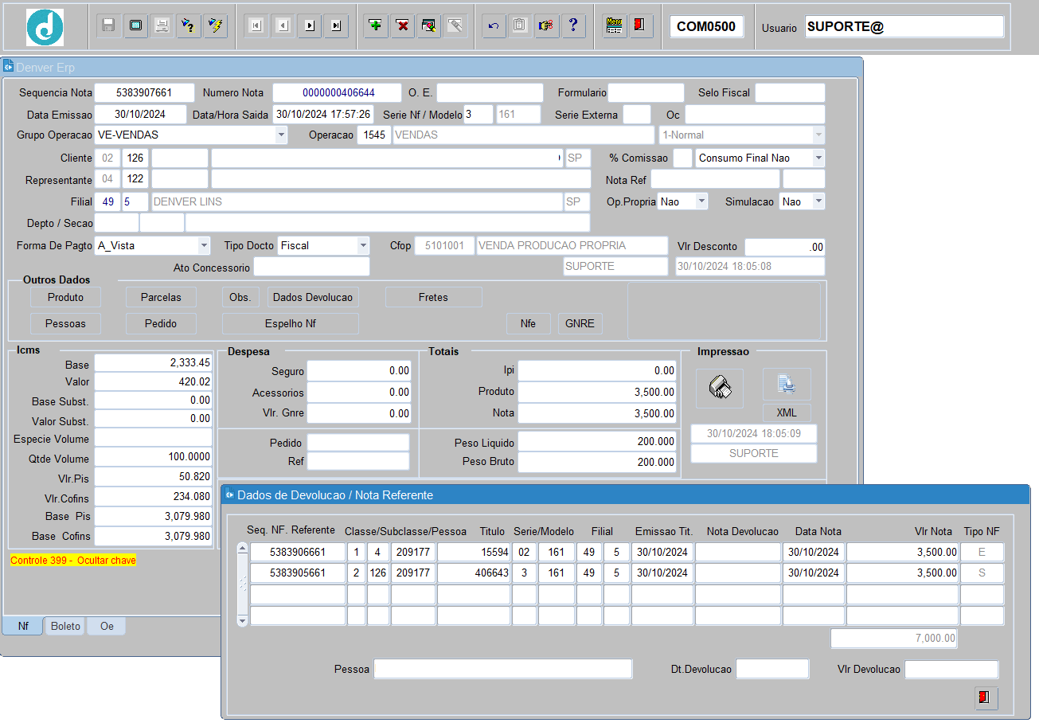The height and width of the screenshot is (727, 1039).
Task: Click the Save diskette toolbar icon
Action: (x=109, y=25)
